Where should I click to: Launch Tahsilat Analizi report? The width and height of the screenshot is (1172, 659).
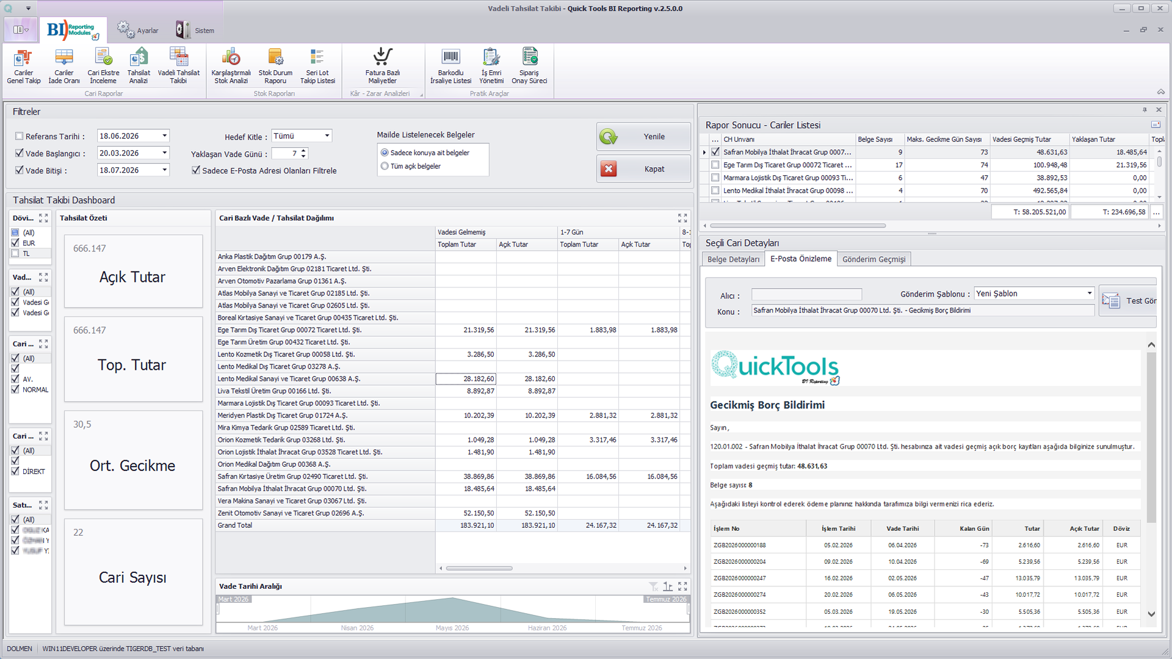139,66
